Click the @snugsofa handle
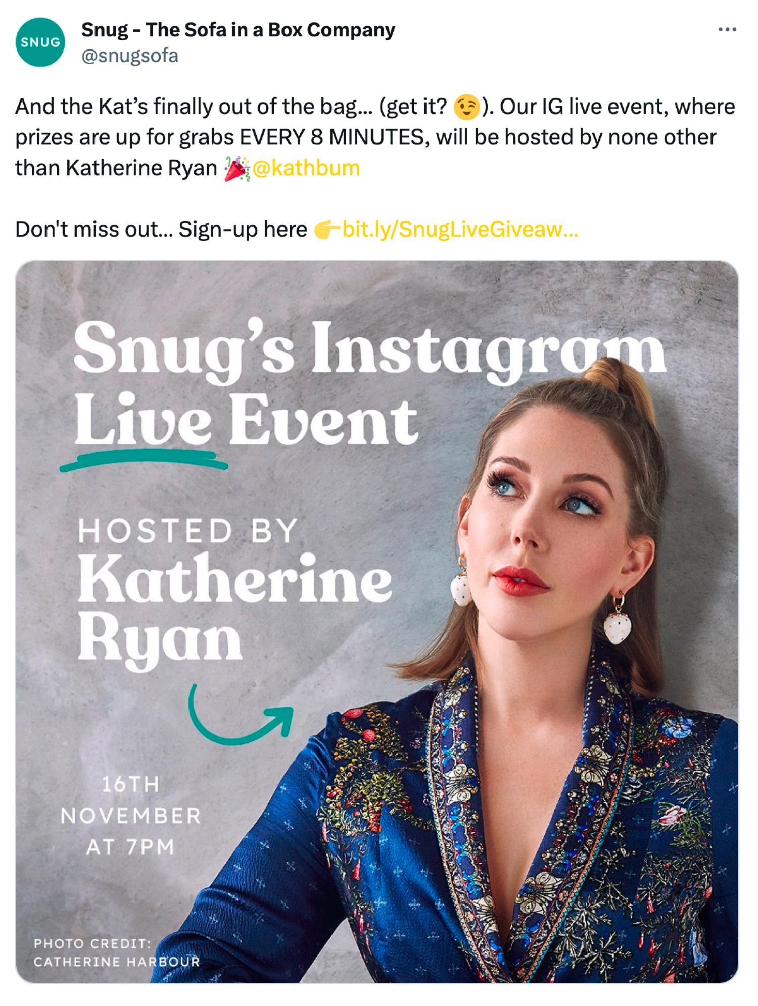The width and height of the screenshot is (758, 1006). (x=130, y=56)
